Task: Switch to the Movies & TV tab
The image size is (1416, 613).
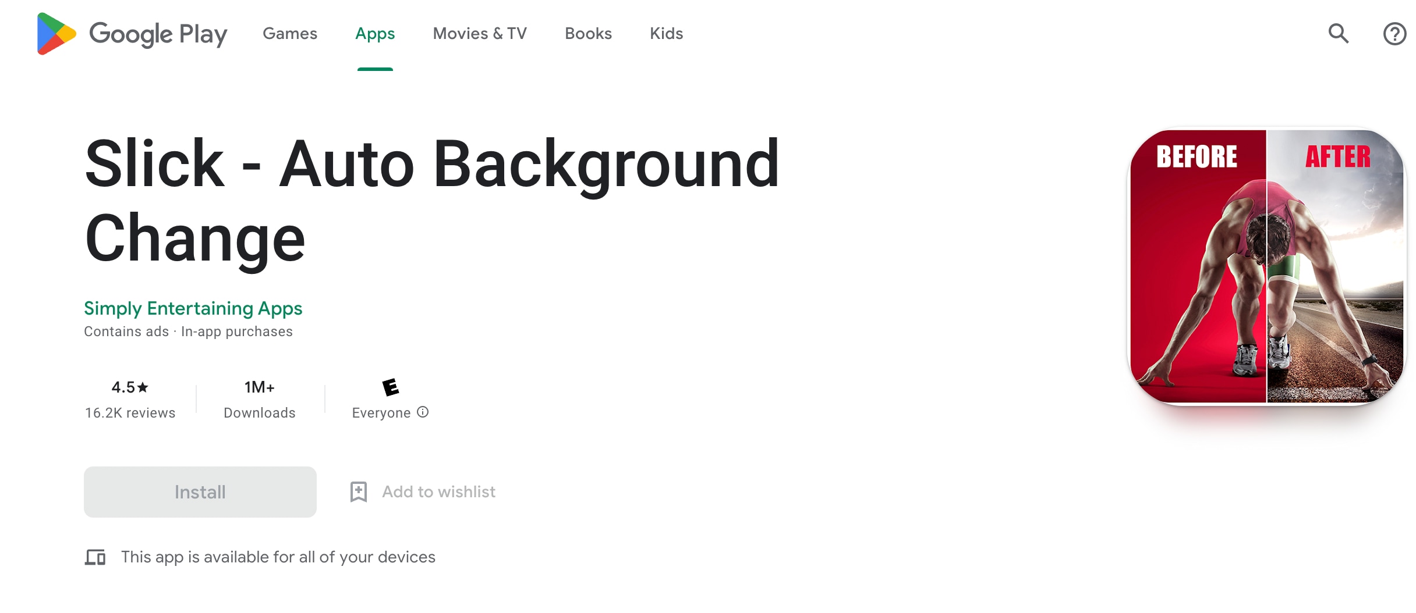Action: coord(480,34)
